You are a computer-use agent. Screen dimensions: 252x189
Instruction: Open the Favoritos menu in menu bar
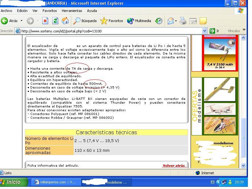click(x=50, y=11)
